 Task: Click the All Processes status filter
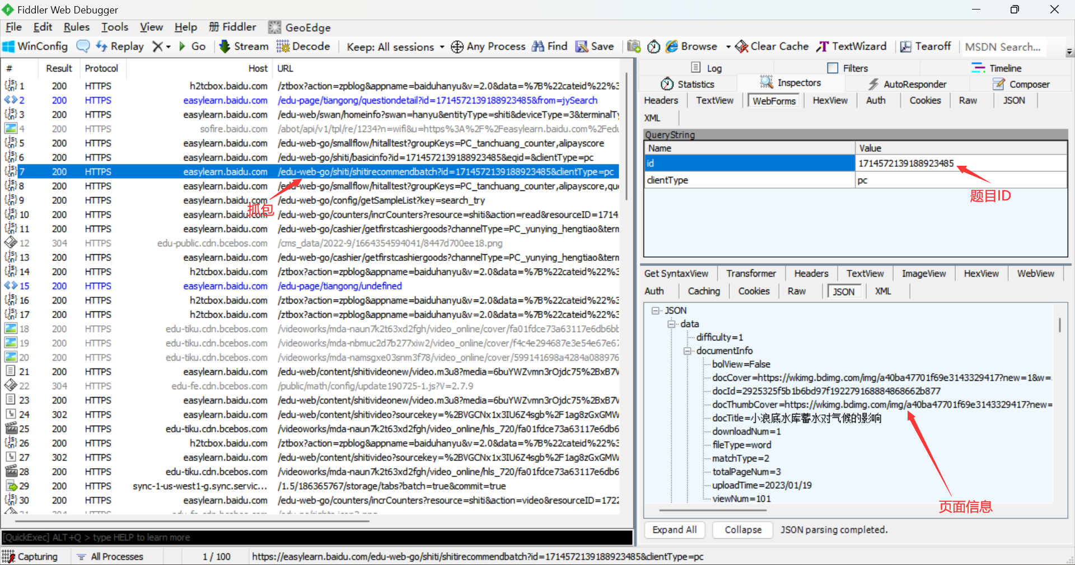(110, 557)
